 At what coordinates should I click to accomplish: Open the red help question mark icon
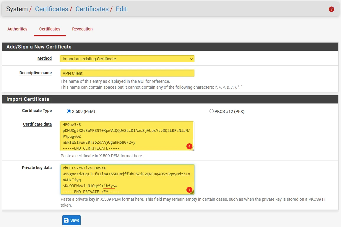click(331, 9)
